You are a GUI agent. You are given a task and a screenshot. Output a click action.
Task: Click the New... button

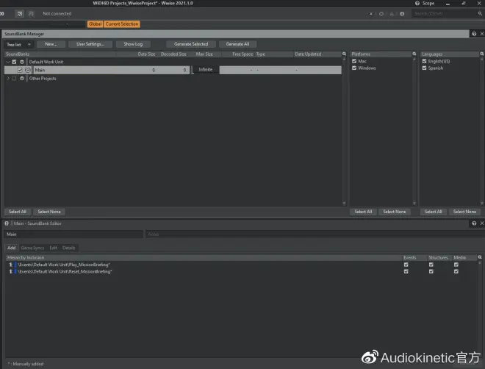51,44
